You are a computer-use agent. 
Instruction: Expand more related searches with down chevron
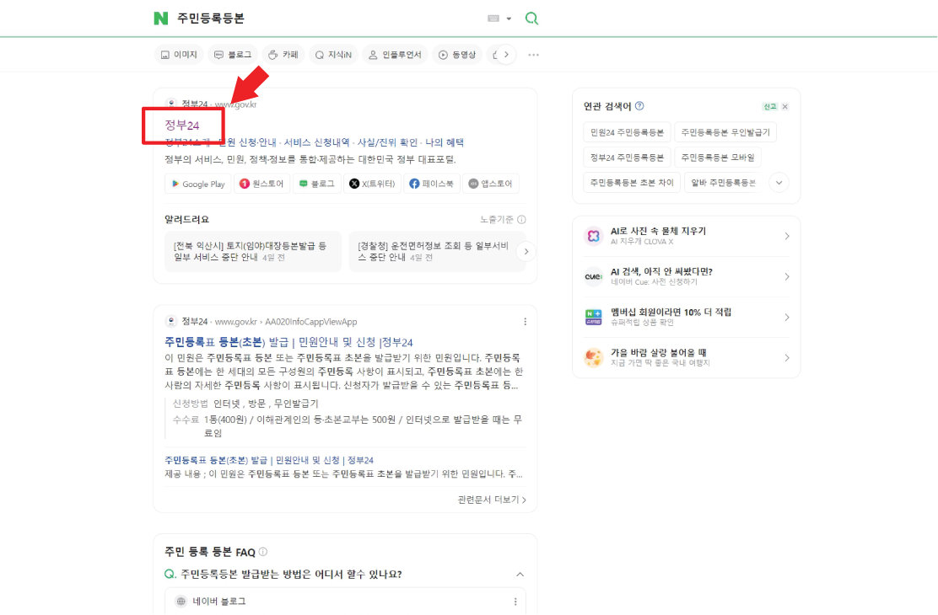pos(779,182)
